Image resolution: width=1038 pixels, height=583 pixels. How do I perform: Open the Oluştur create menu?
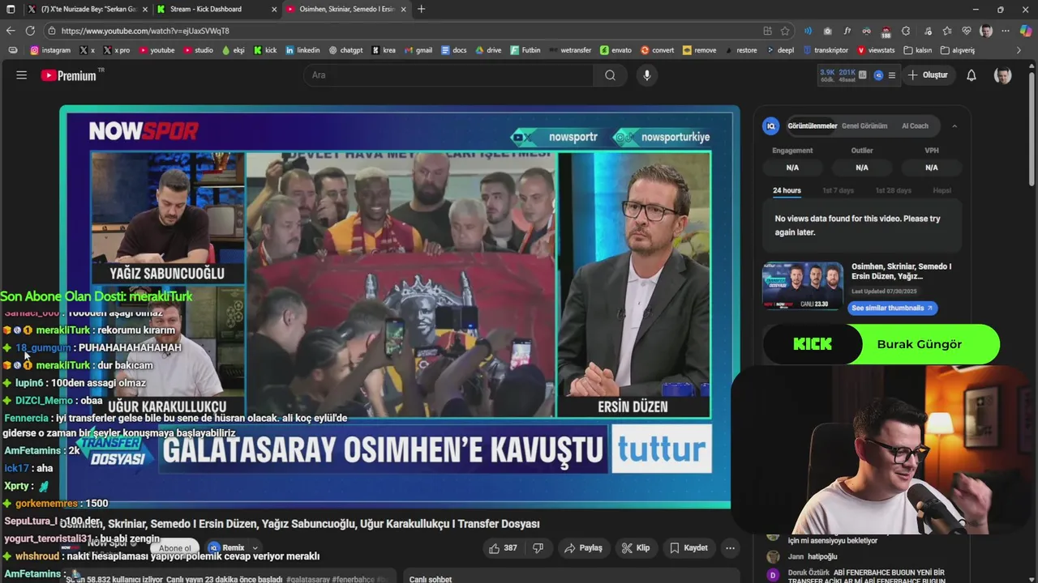click(928, 75)
